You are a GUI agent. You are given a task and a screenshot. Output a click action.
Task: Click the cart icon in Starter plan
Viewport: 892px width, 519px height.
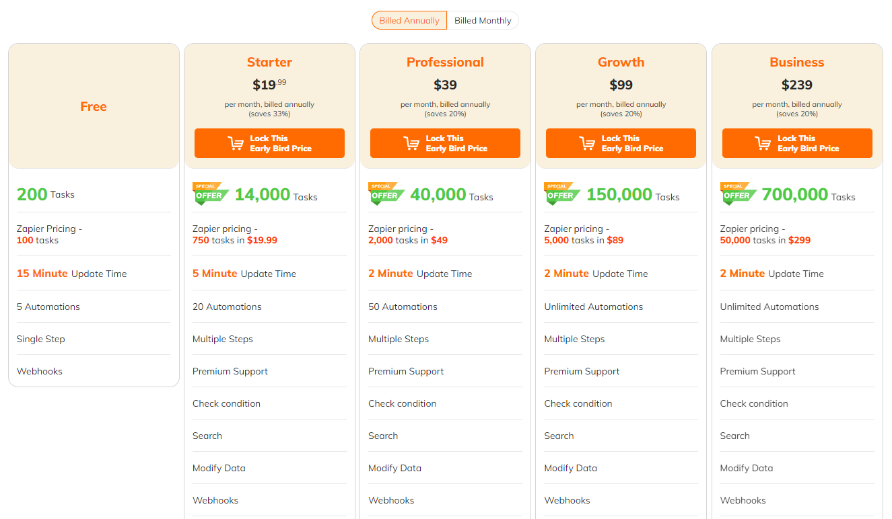(x=236, y=143)
